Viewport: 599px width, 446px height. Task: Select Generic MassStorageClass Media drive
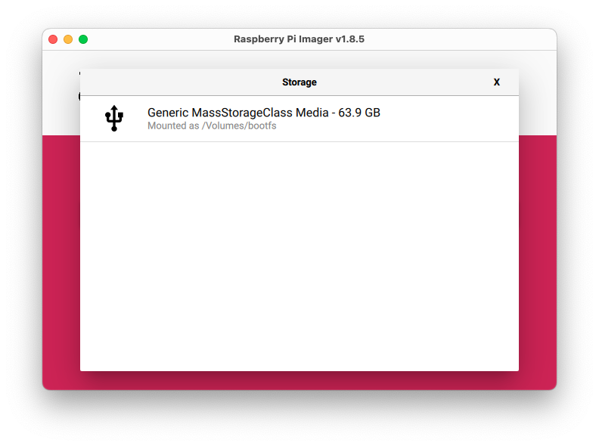point(263,113)
